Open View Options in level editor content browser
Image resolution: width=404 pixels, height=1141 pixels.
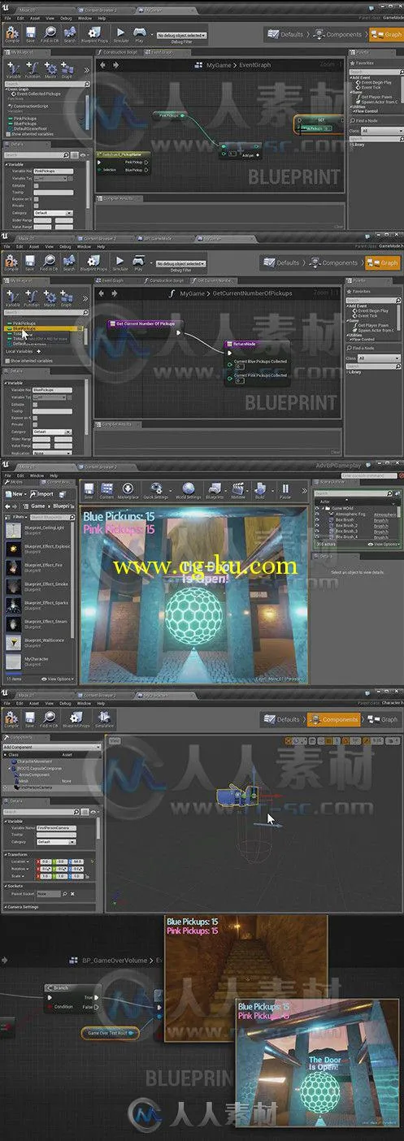[x=59, y=678]
